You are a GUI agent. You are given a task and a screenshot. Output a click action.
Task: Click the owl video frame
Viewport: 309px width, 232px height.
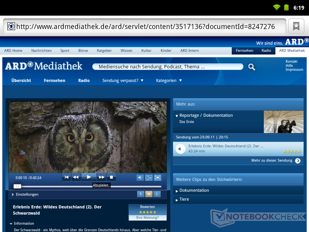88,137
